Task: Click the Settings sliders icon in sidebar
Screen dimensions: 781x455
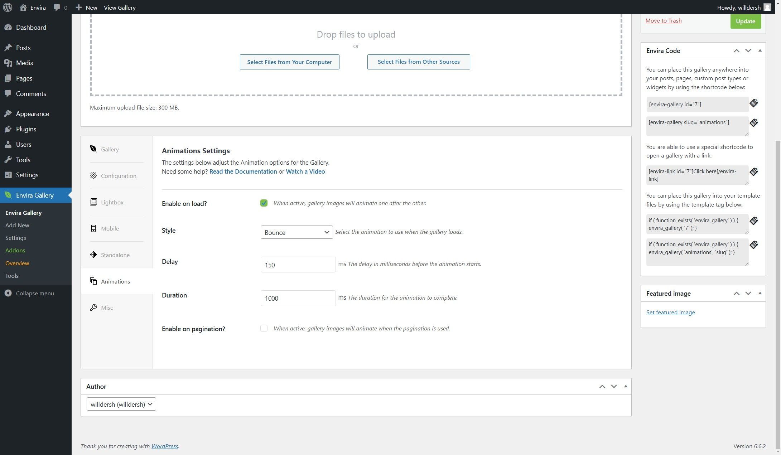Action: tap(8, 175)
